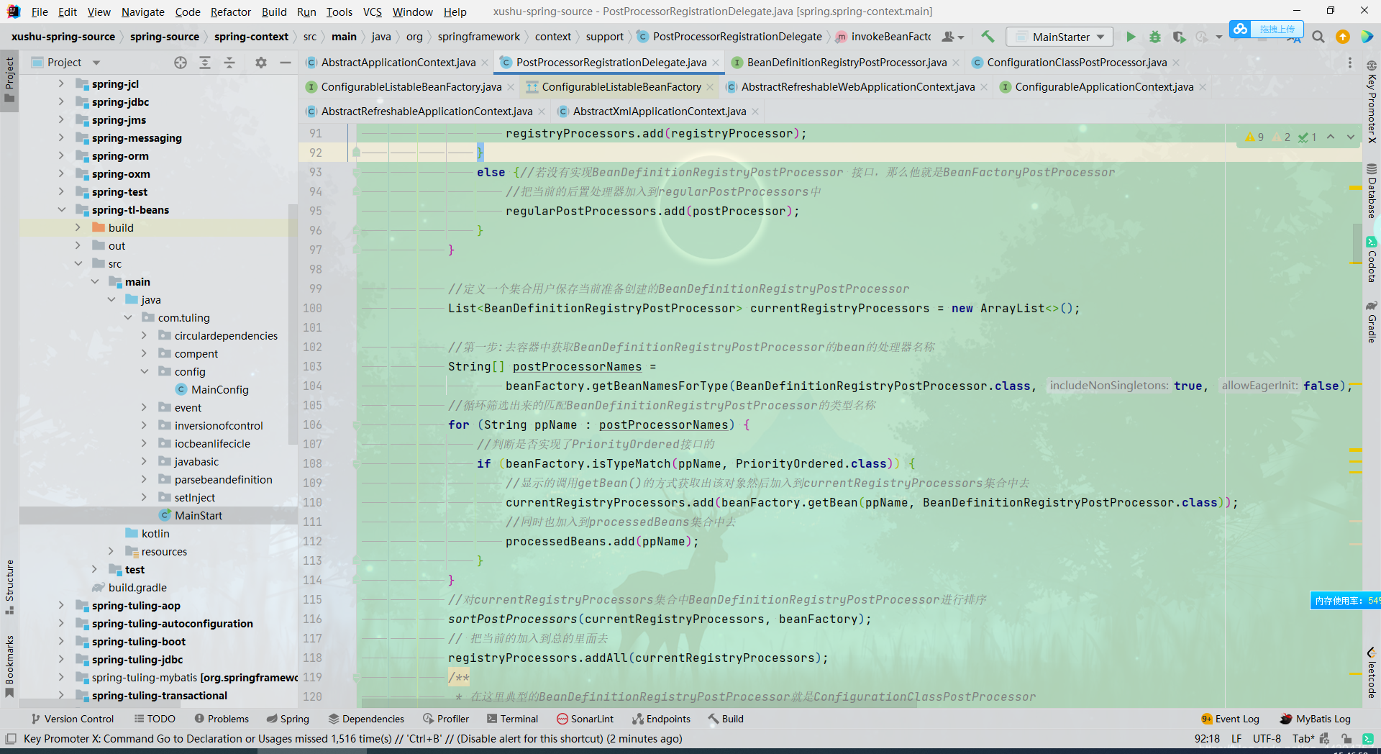Open MyBatis Log window
Viewport: 1381px width, 754px height.
point(1316,719)
